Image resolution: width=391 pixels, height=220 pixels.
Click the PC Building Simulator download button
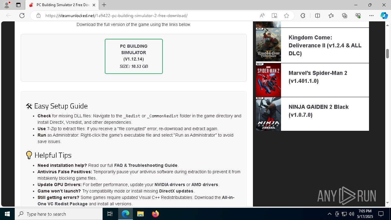134,56
